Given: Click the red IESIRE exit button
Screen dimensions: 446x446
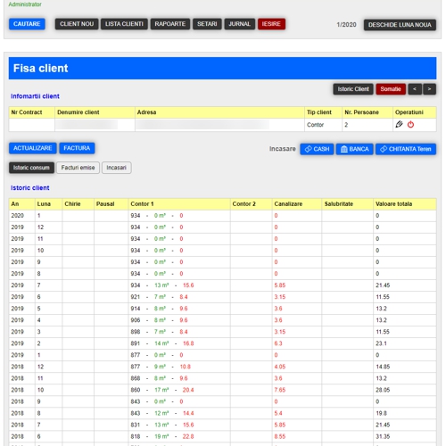Looking at the screenshot, I should tap(271, 24).
